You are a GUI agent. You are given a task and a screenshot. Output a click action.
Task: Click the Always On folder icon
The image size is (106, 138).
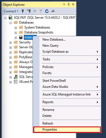click(x=16, y=62)
